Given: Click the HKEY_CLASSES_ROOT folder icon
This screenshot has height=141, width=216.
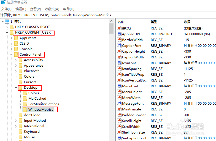Looking at the screenshot, I should click(x=12, y=27).
